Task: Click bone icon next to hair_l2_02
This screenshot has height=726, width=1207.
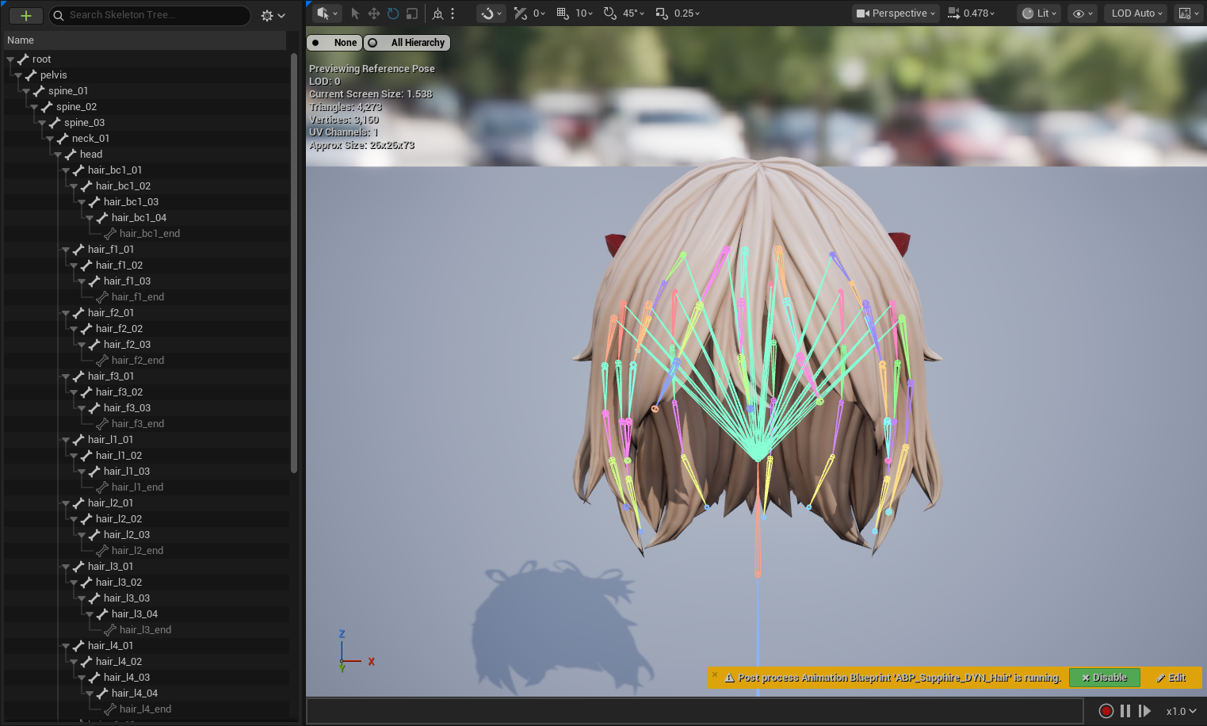Action: click(x=86, y=519)
